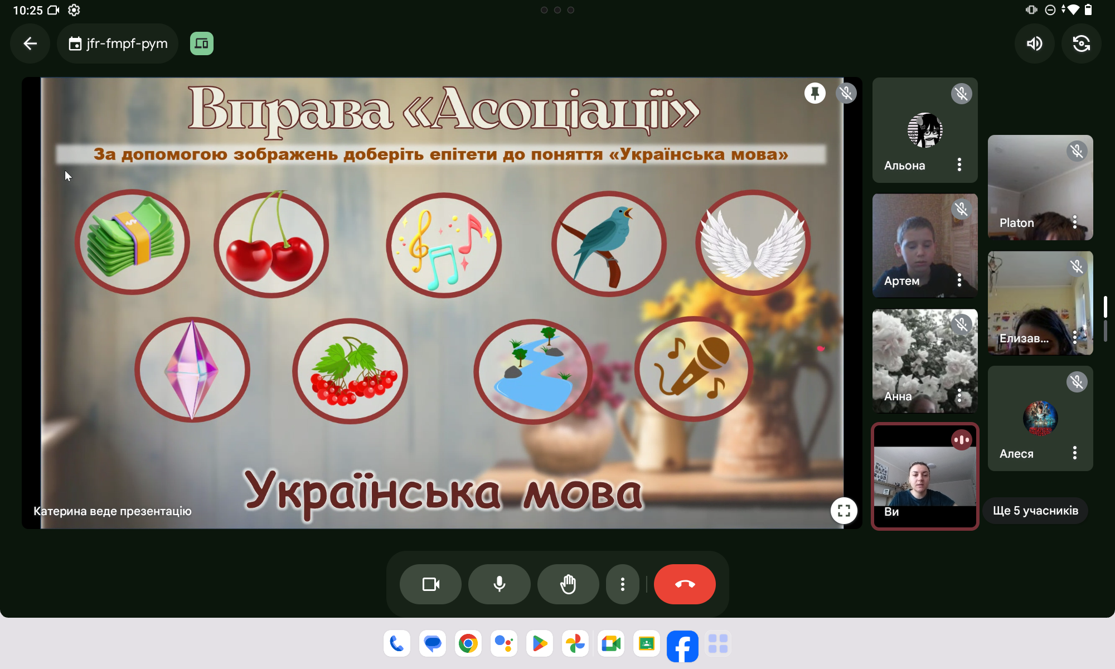Toggle the camera off
The width and height of the screenshot is (1115, 669).
tap(430, 584)
